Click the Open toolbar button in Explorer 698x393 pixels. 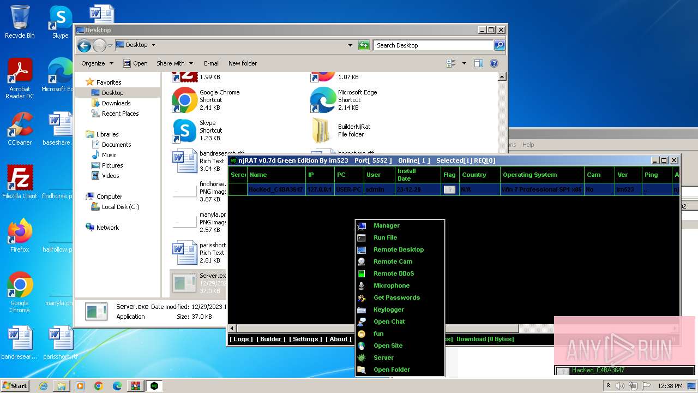pyautogui.click(x=135, y=63)
